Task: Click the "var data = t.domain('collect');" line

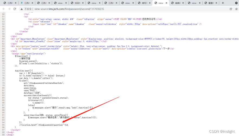Action: click(36, 78)
